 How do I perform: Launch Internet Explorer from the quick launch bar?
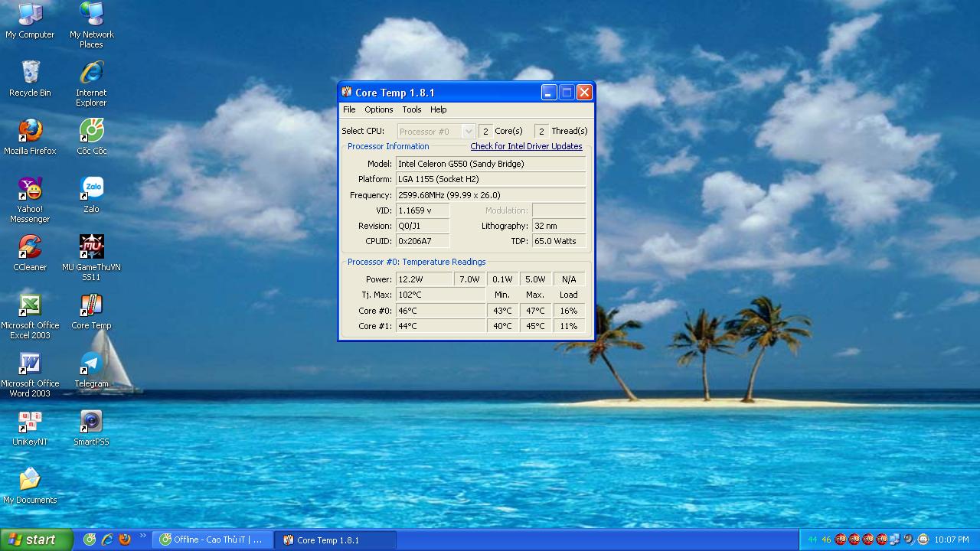107,540
